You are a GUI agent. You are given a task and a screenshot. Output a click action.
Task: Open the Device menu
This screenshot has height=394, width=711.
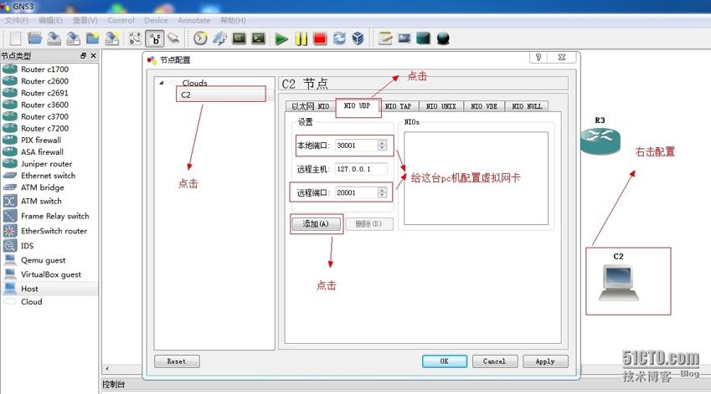(x=156, y=20)
